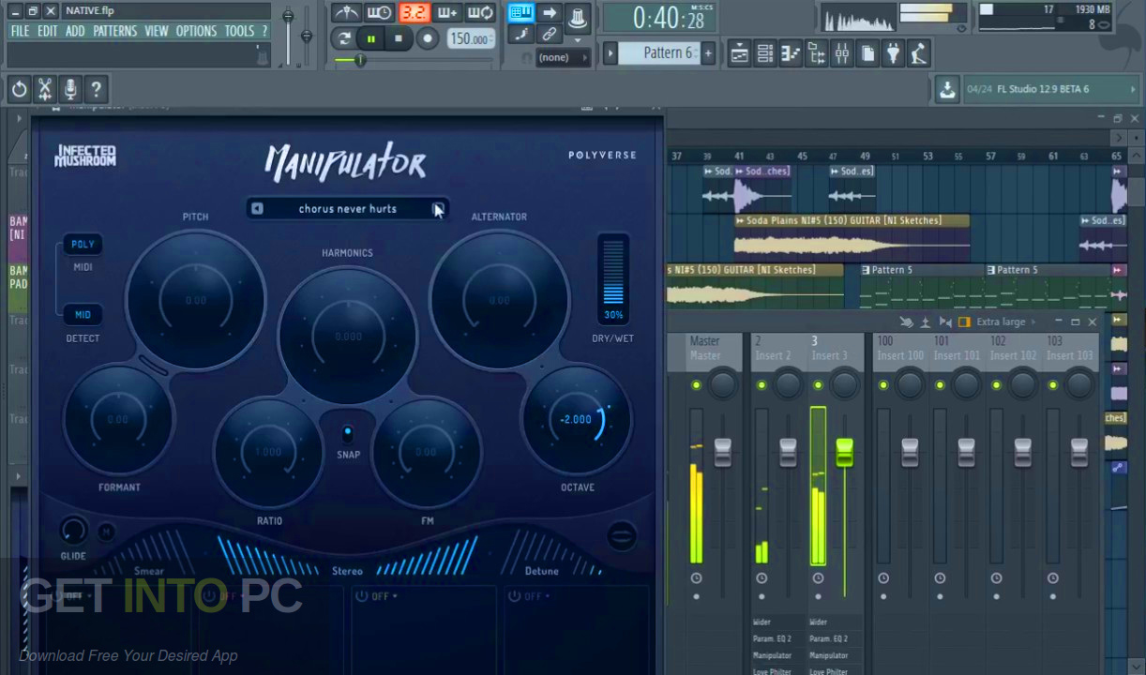Image resolution: width=1146 pixels, height=675 pixels.
Task: Click the undo history icon in hint bar
Action: coord(19,90)
